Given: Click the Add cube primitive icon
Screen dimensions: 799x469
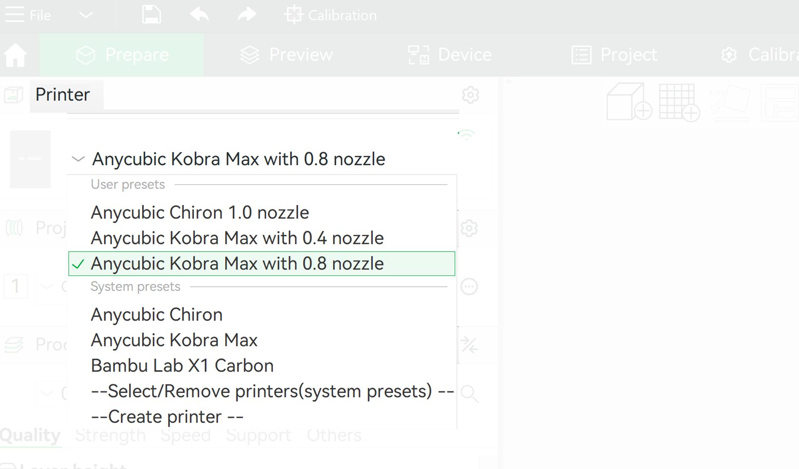Looking at the screenshot, I should (629, 102).
